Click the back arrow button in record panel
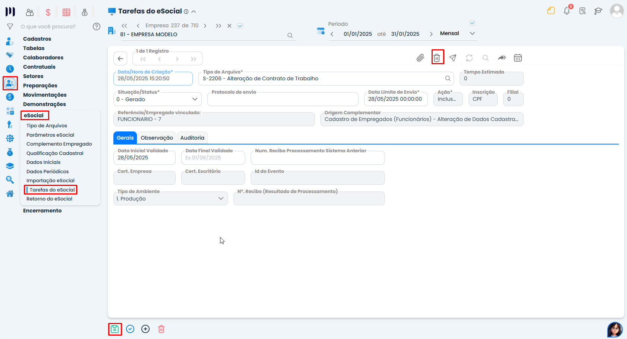Screen dimensions: 627x339 point(120,59)
